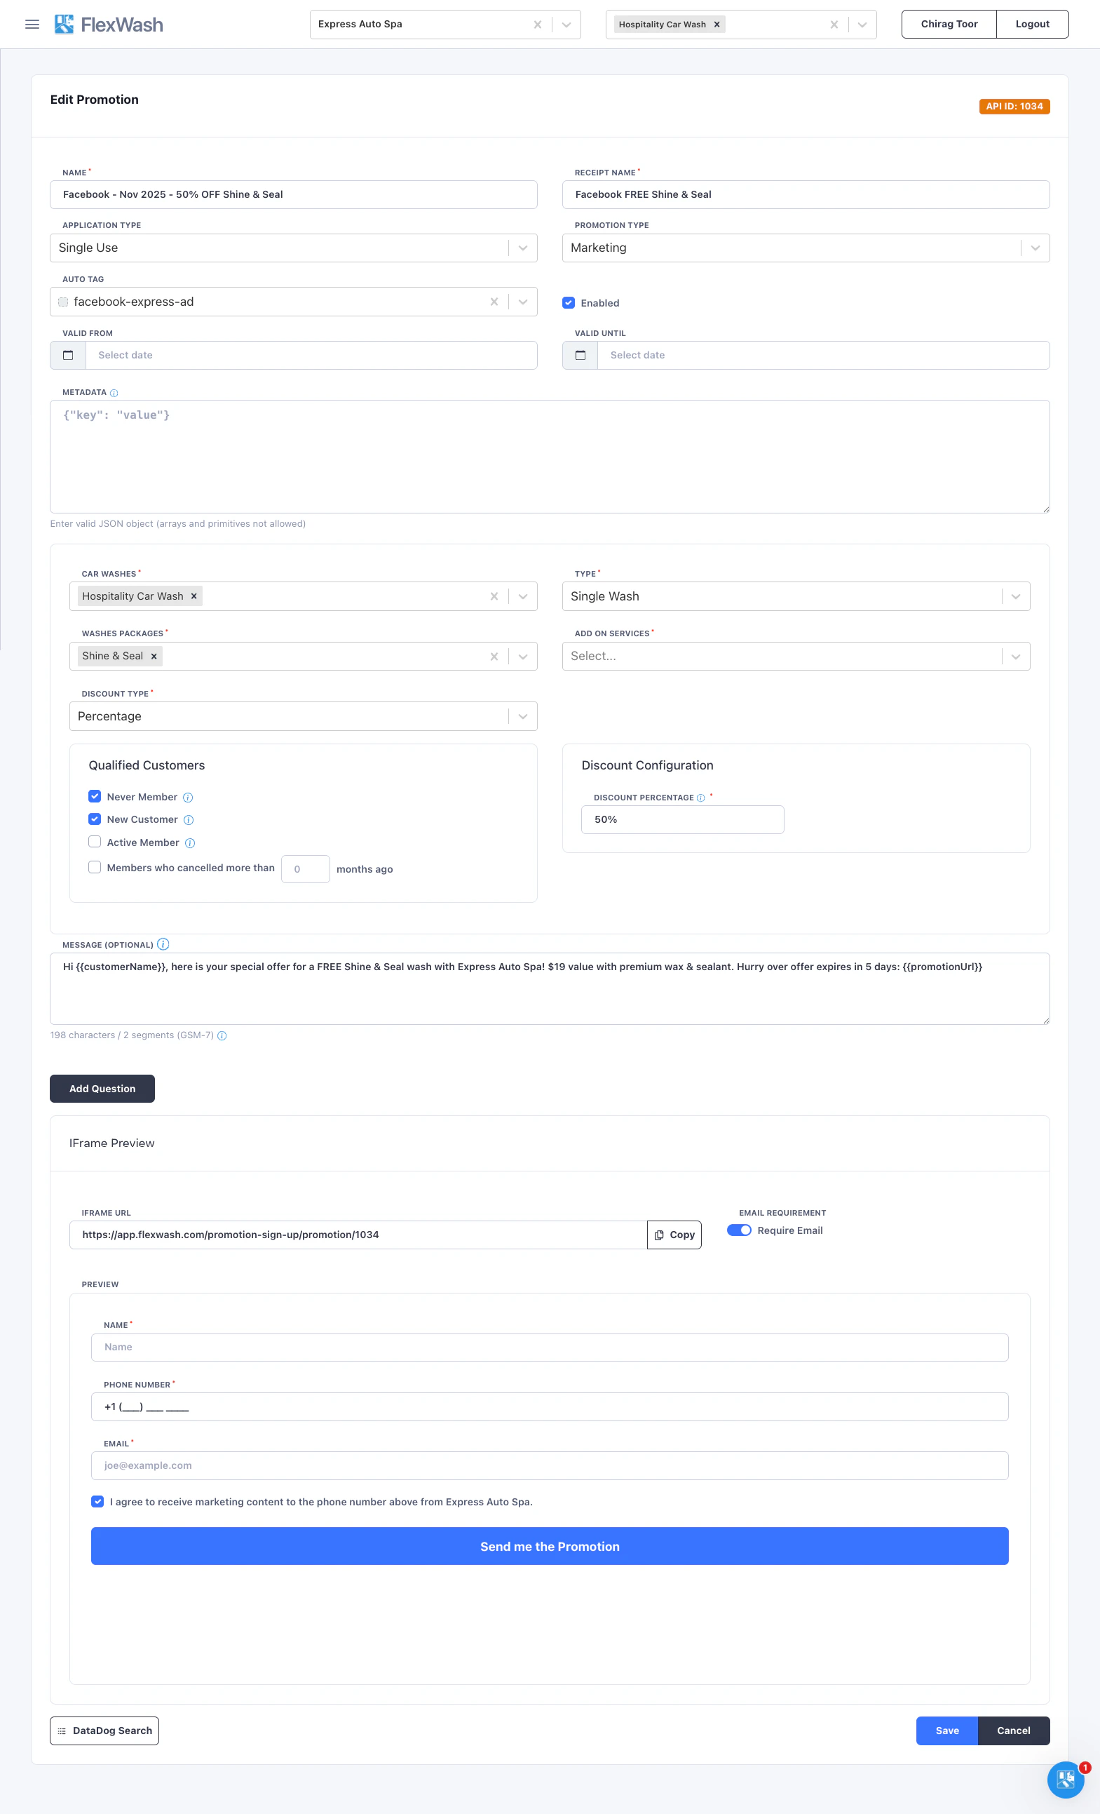The image size is (1100, 1814).
Task: Open the Valid From calendar icon
Action: click(69, 356)
